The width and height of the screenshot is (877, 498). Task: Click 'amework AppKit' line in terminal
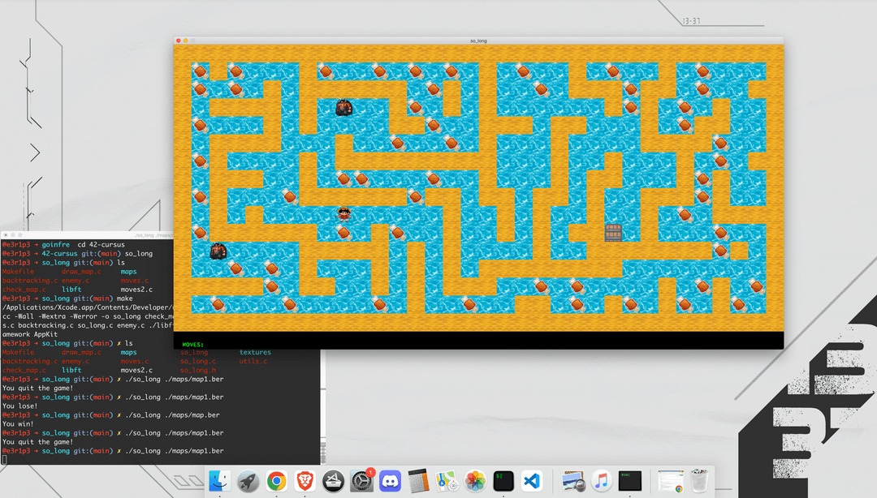click(x=30, y=334)
